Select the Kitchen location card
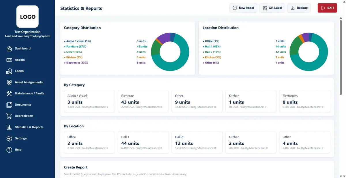 point(251,142)
